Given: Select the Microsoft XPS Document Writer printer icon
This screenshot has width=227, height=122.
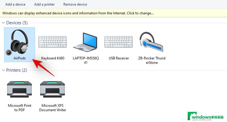Looking at the screenshot, I should [52, 89].
